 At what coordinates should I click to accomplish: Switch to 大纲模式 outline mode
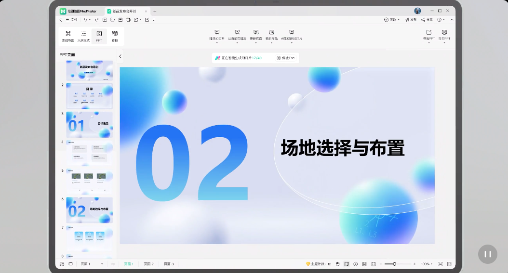click(x=83, y=36)
